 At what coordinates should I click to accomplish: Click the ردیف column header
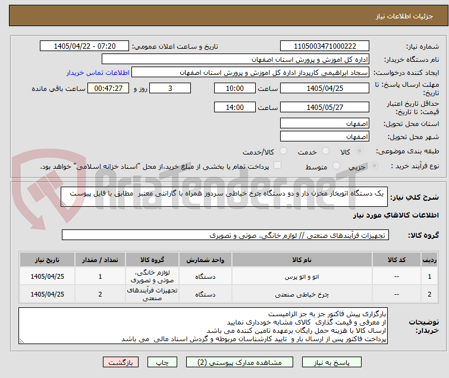pyautogui.click(x=429, y=260)
